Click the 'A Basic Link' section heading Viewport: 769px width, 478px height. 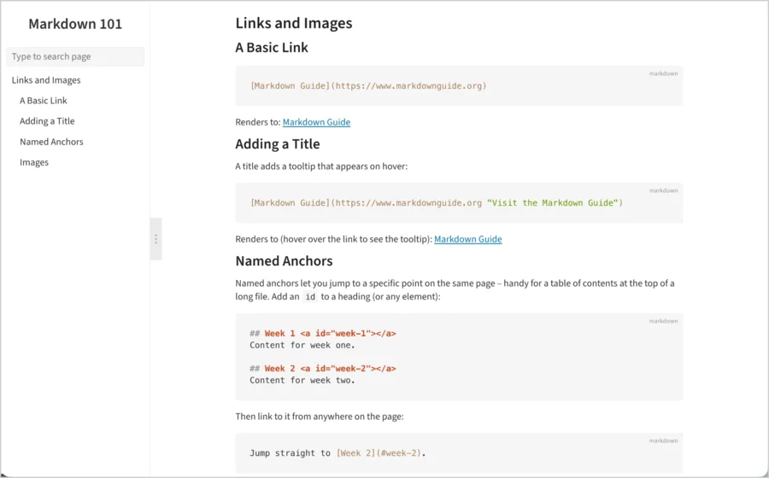pos(272,48)
